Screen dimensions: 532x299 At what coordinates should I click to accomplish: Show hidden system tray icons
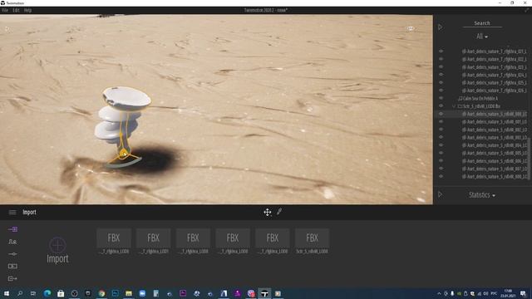coord(439,293)
